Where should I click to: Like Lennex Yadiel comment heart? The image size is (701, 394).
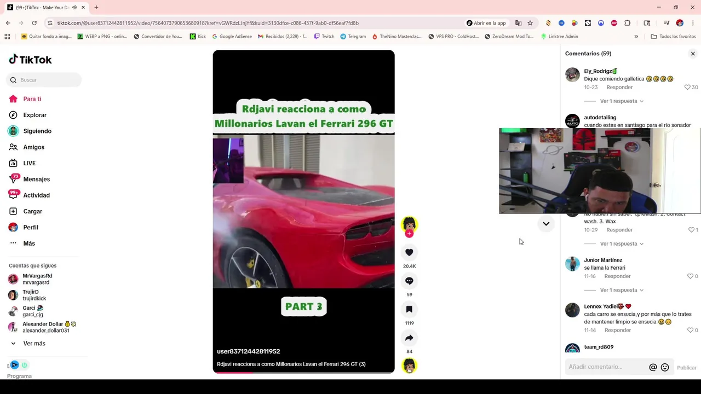[690, 331]
